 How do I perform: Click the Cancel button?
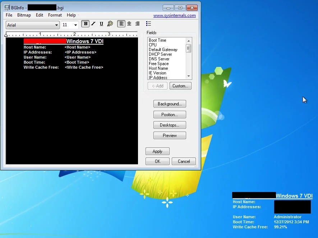coord(184,161)
